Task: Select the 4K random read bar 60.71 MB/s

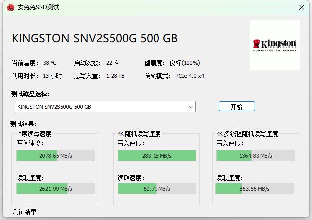Action: [x=156, y=189]
